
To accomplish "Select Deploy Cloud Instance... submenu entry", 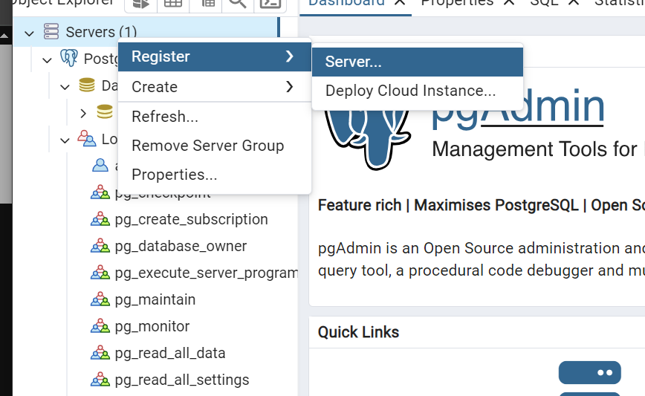I will click(418, 91).
